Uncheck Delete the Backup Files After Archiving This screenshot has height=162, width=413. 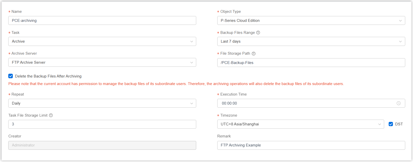click(11, 76)
